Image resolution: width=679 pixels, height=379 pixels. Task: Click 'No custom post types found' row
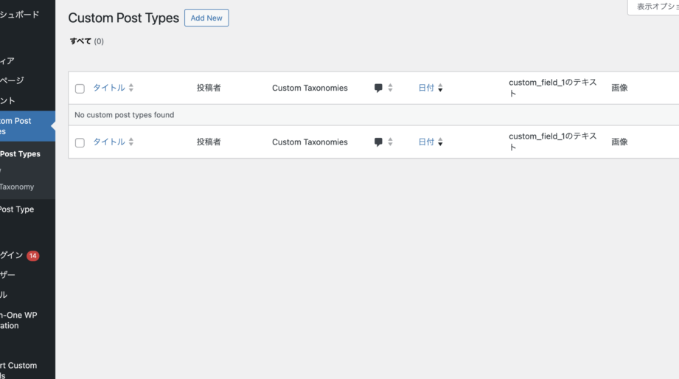374,115
